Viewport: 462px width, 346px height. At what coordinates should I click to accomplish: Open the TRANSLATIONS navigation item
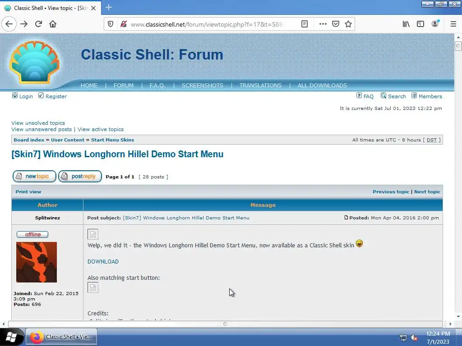(260, 85)
